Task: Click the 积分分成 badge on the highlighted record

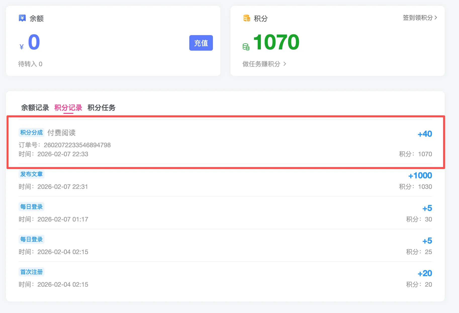Action: 31,132
